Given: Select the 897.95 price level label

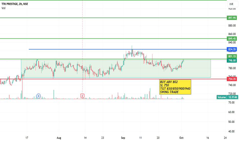Looking at the screenshot, I should click(x=232, y=18).
